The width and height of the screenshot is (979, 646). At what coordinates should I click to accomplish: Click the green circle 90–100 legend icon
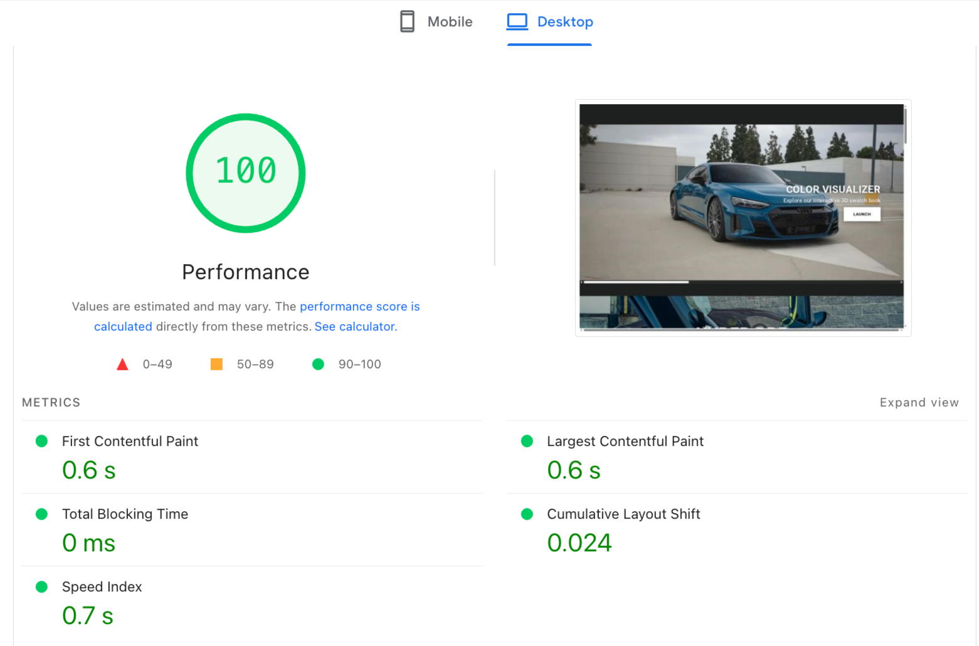point(318,364)
